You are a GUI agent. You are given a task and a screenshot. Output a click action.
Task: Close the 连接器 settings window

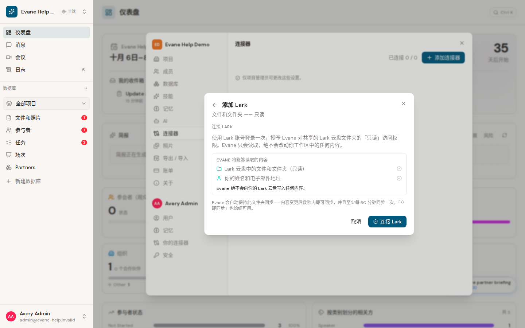[x=462, y=43]
